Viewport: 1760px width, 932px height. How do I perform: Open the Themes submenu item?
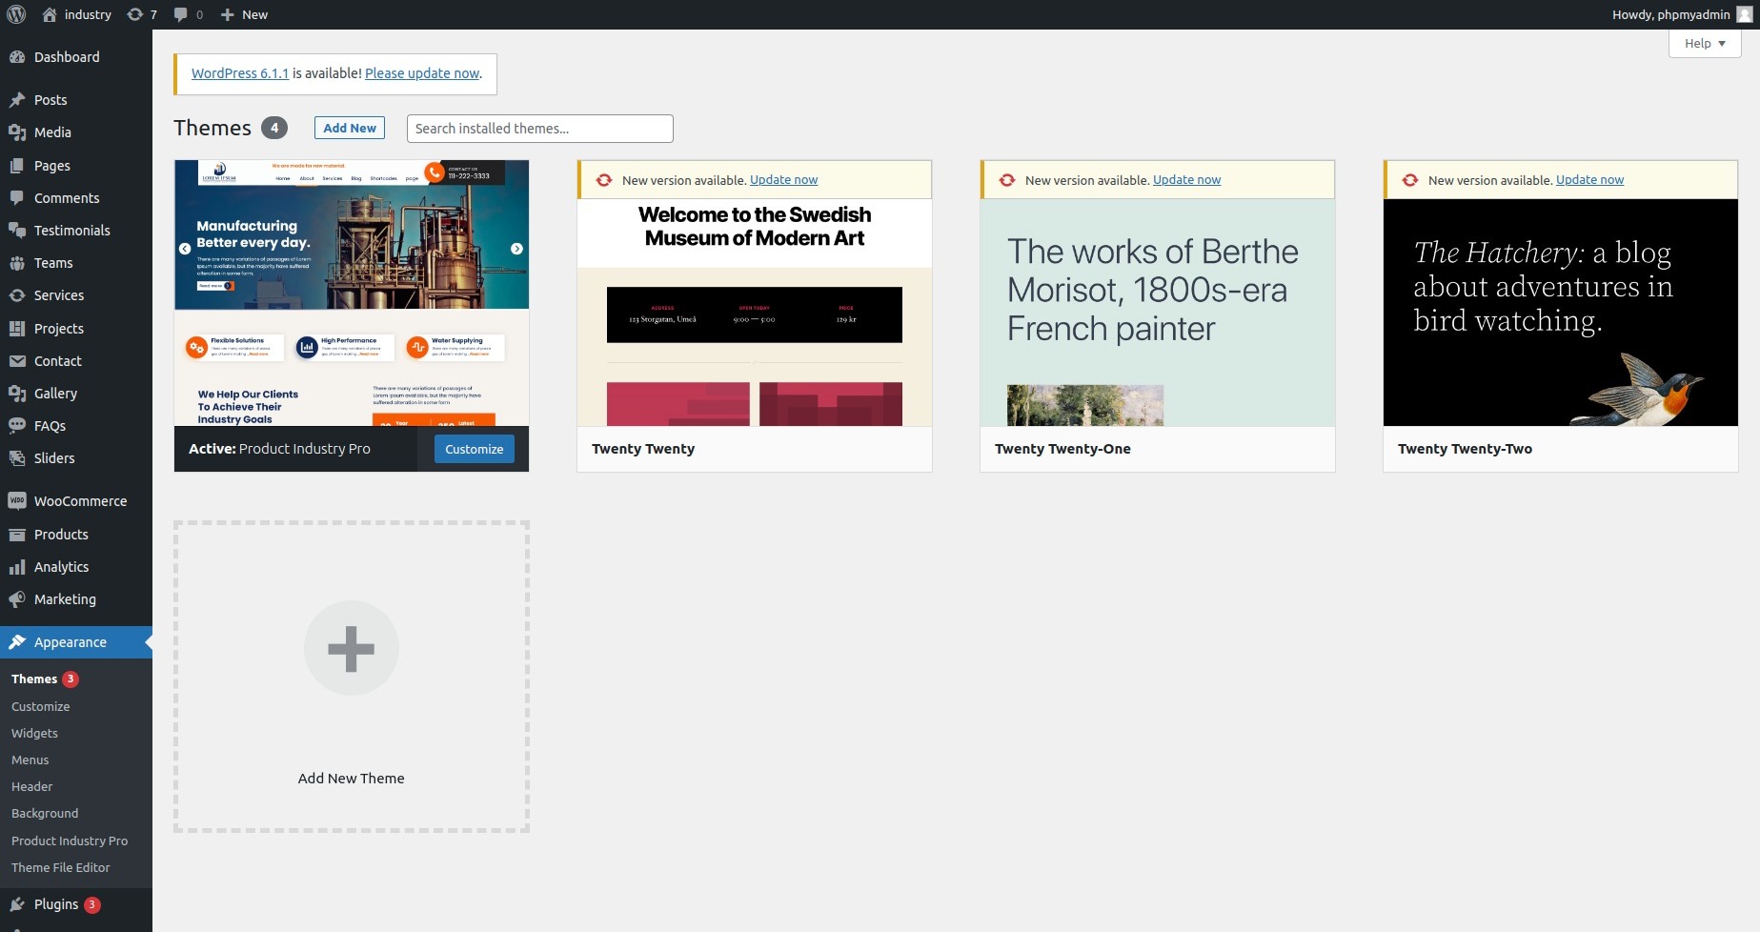tap(34, 679)
